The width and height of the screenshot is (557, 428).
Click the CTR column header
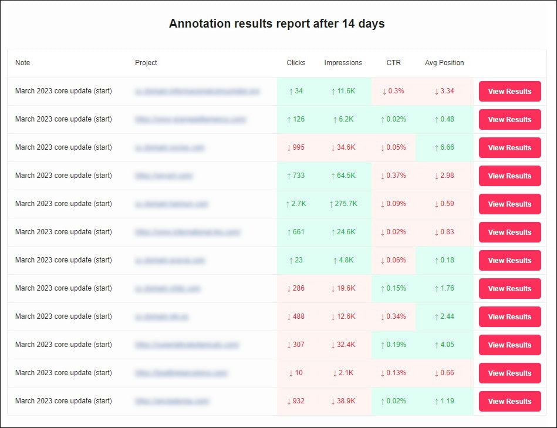[393, 63]
